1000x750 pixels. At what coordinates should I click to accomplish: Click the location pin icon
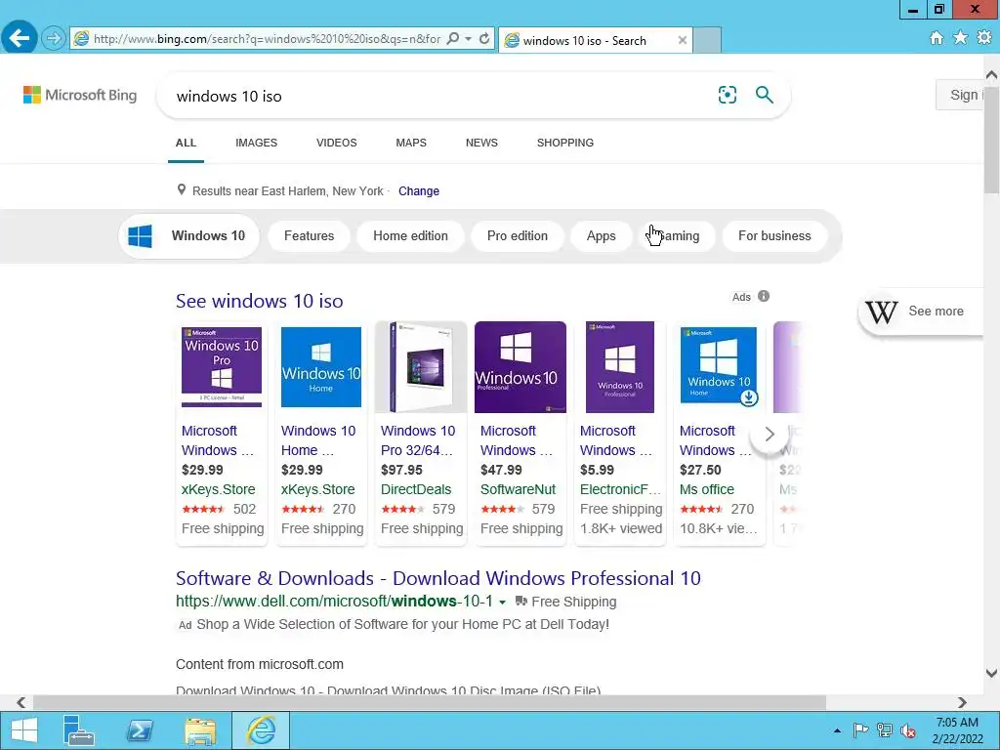pyautogui.click(x=182, y=190)
